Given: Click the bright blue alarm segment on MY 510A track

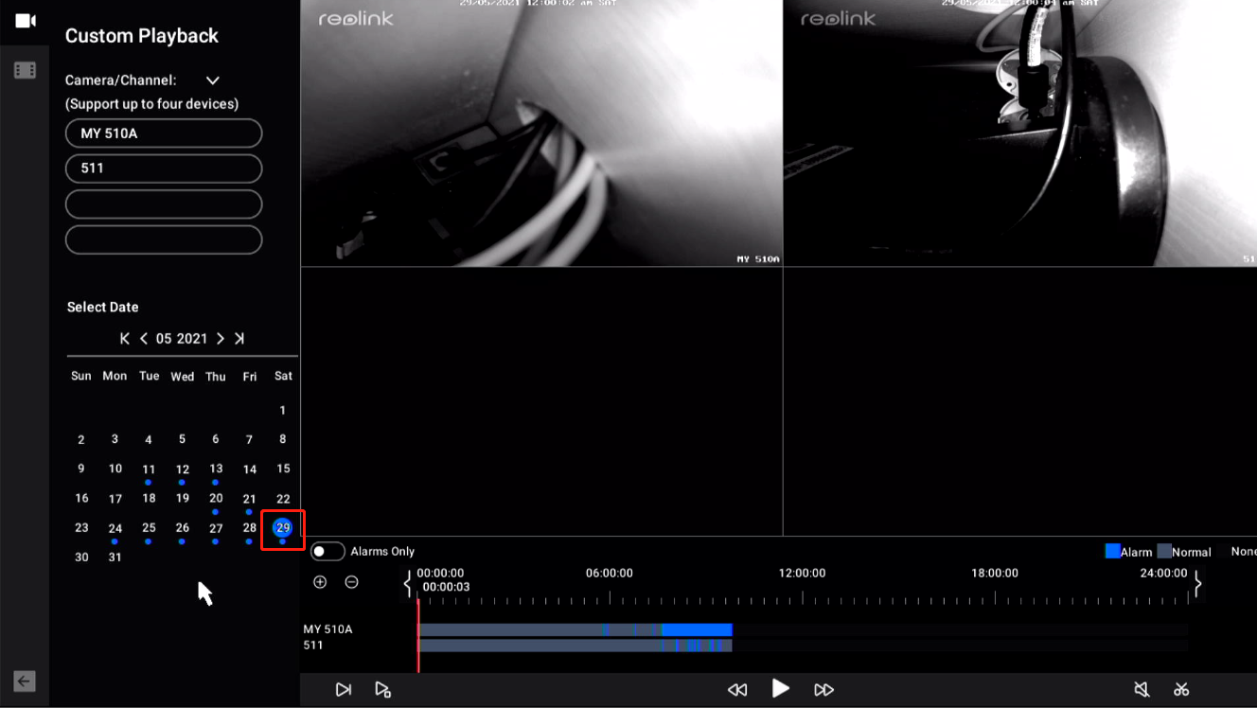Looking at the screenshot, I should click(697, 629).
